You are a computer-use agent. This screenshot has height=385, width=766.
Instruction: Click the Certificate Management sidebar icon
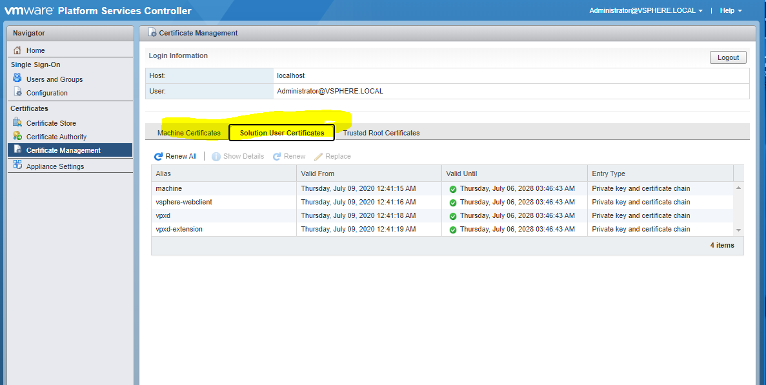point(17,150)
